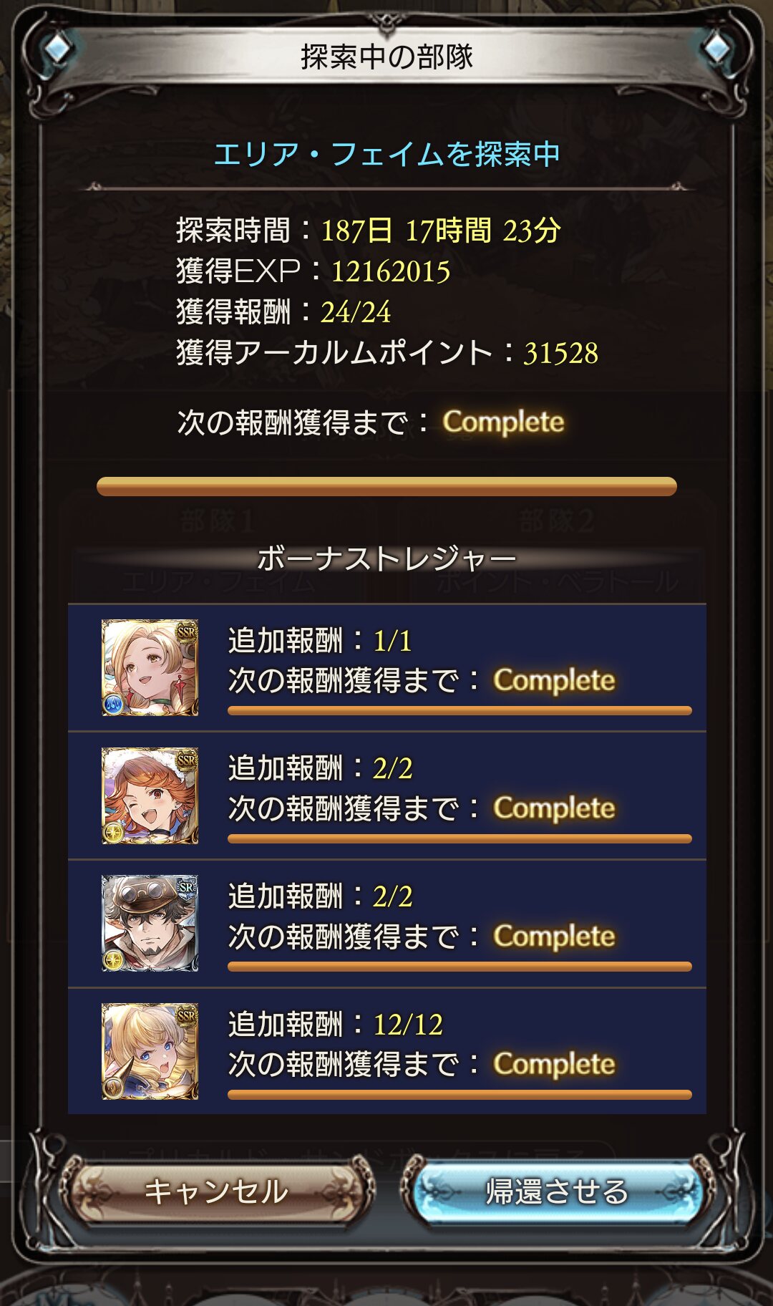Click the progress bar under 追加報酬 12/12
The image size is (773, 1306).
pyautogui.click(x=460, y=1095)
